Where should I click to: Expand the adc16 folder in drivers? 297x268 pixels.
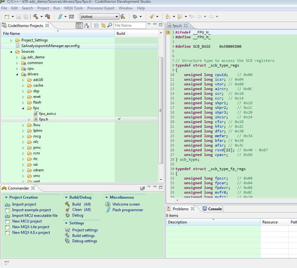[23, 80]
